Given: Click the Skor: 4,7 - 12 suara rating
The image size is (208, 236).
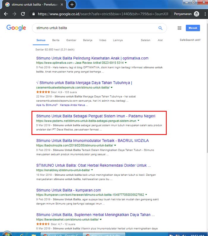Looking at the screenshot, I should (x=63, y=224).
